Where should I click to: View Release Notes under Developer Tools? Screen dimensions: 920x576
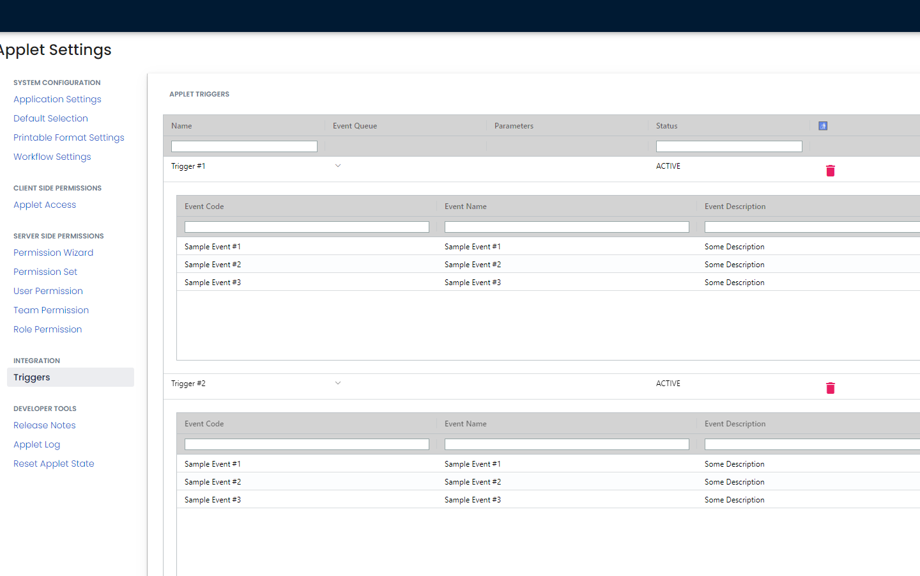(x=45, y=425)
